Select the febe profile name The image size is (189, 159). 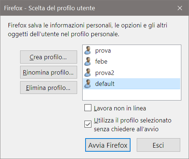click(x=101, y=61)
